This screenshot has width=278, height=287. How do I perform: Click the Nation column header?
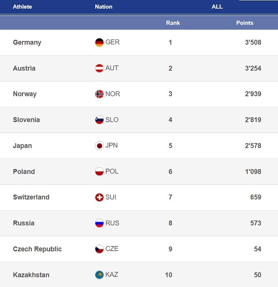[103, 7]
